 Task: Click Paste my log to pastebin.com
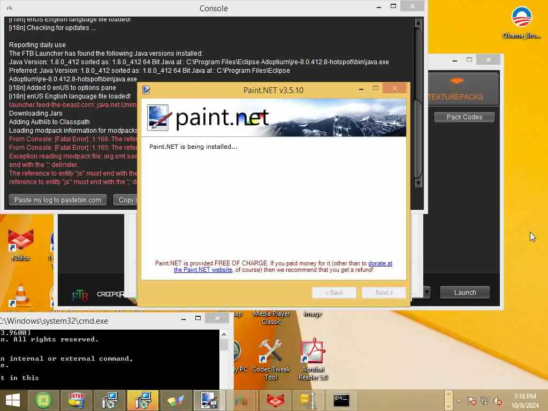coord(58,200)
